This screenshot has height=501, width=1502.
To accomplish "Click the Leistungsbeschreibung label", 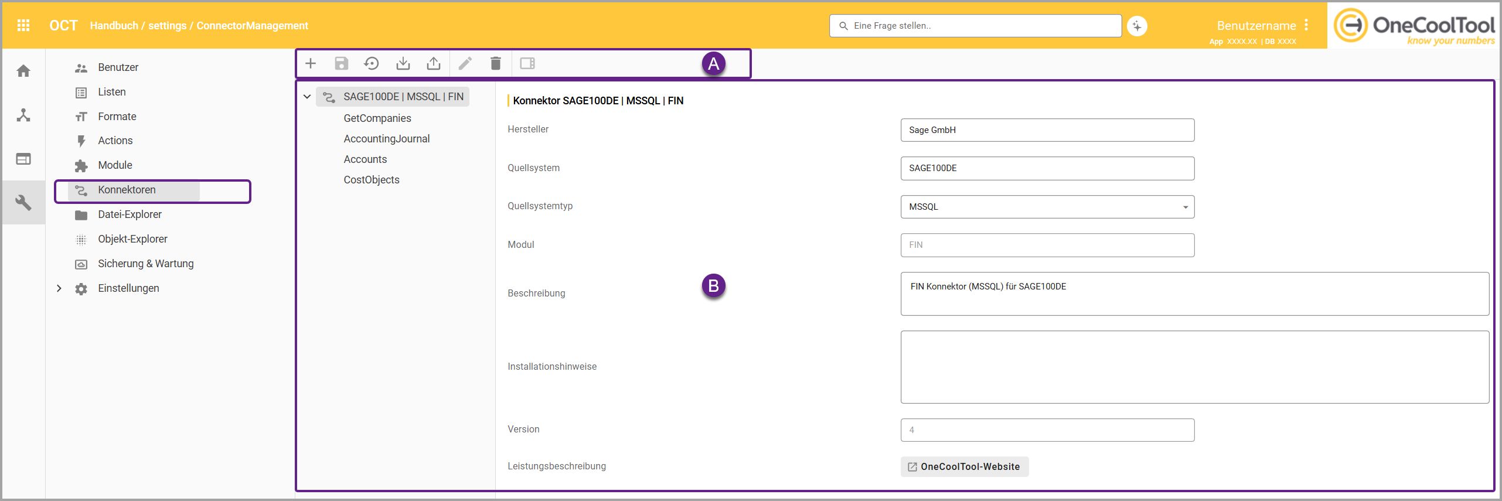I will [557, 466].
